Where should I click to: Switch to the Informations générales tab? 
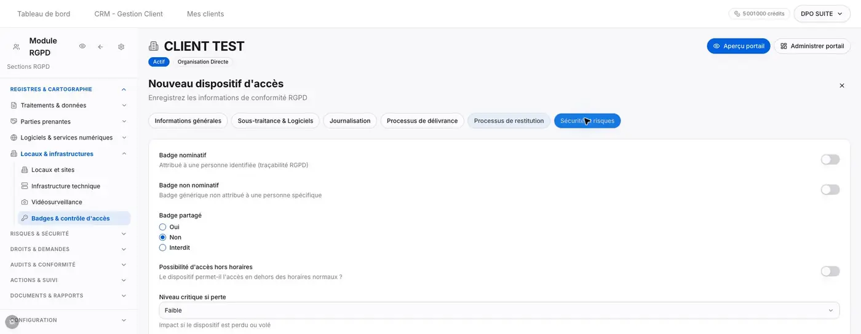pyautogui.click(x=188, y=121)
